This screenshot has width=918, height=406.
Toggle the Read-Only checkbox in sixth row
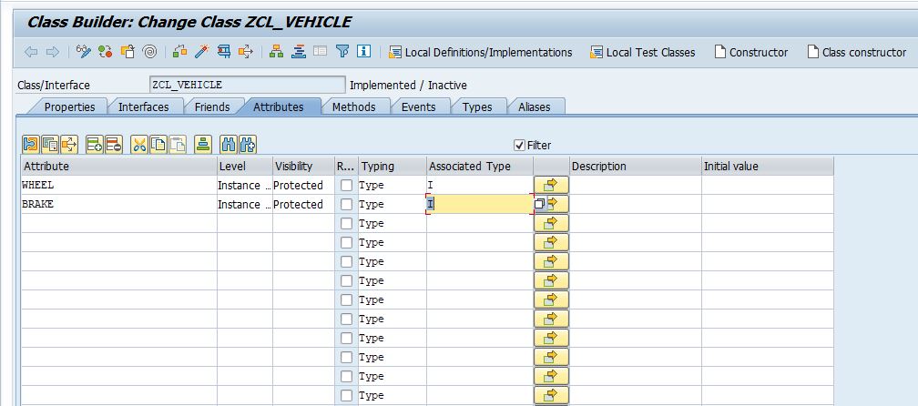coord(347,280)
